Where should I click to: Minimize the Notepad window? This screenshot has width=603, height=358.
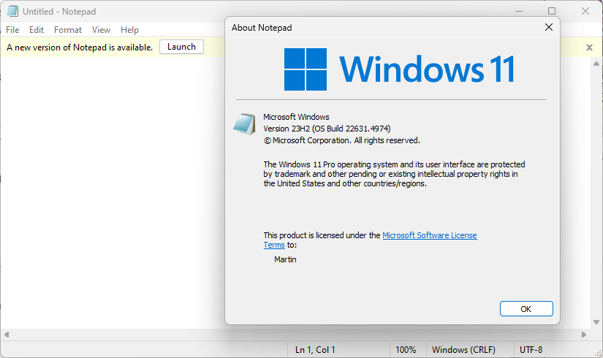519,11
